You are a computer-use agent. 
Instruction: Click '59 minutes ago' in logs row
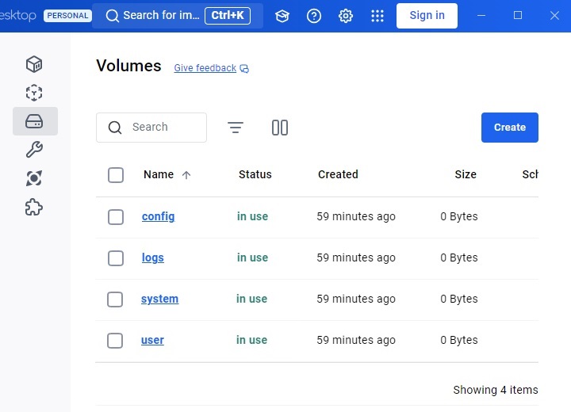356,257
